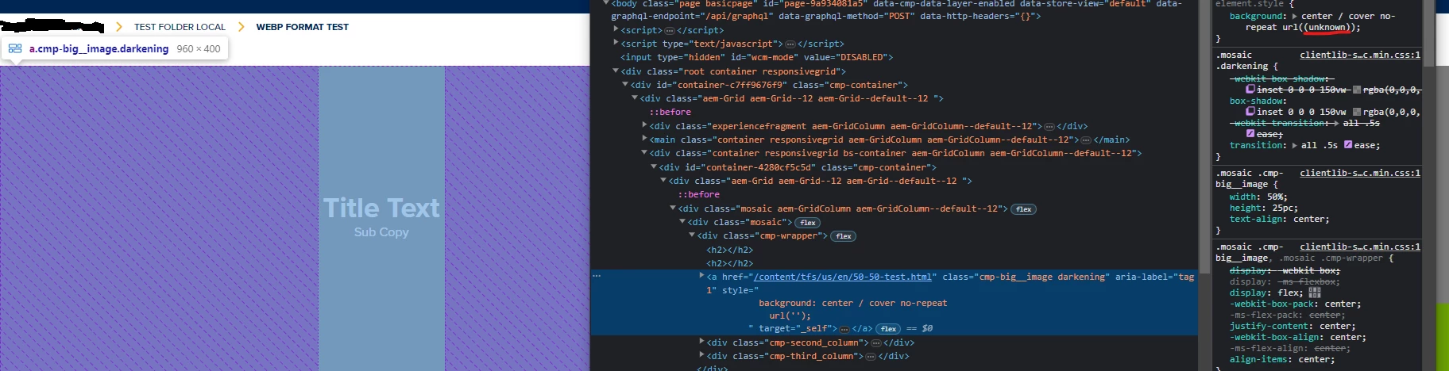The width and height of the screenshot is (1449, 371).
Task: Click the 'justify-content: center' declaration
Action: 1293,326
